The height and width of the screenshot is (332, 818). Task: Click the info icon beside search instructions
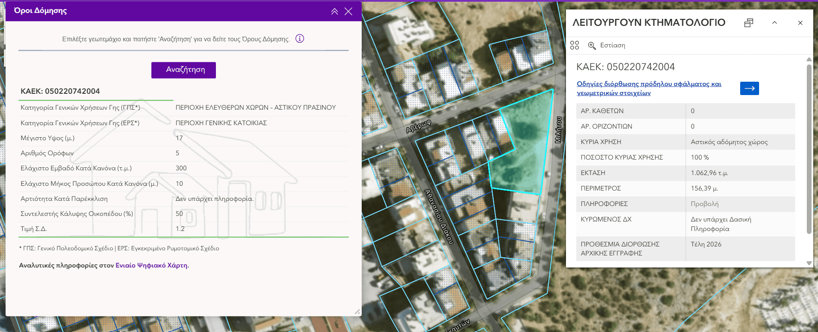point(300,39)
